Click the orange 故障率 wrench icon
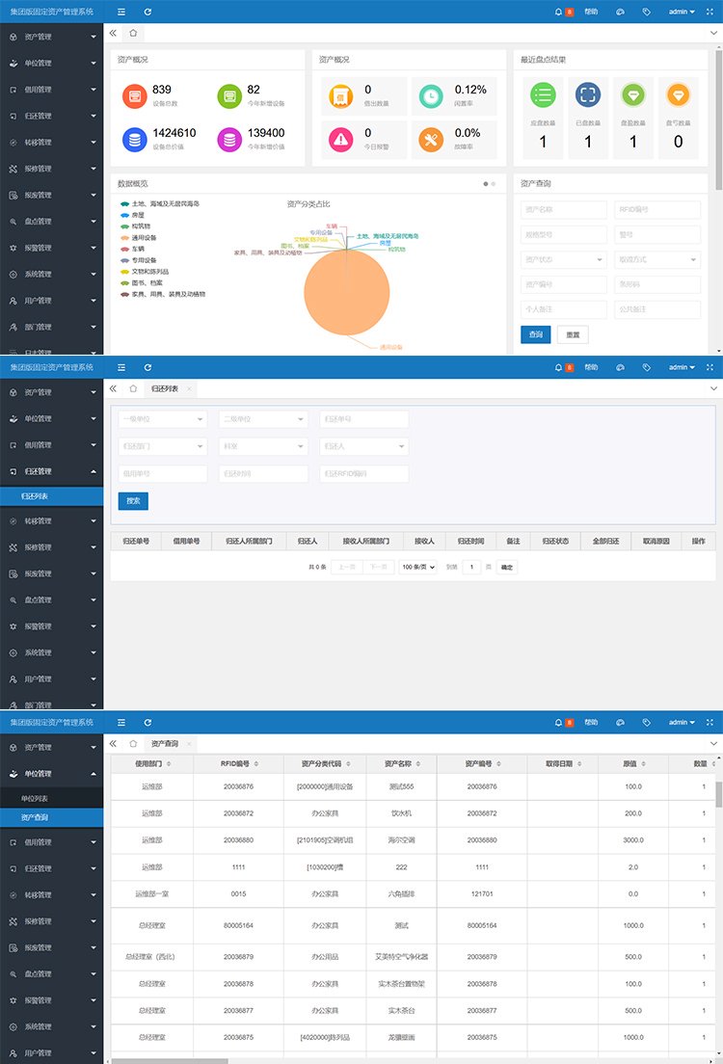723x1064 pixels. [x=431, y=140]
